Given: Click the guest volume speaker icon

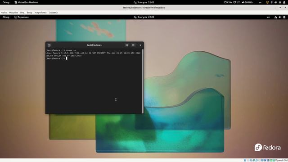Looking at the screenshot, I should coord(280,17).
